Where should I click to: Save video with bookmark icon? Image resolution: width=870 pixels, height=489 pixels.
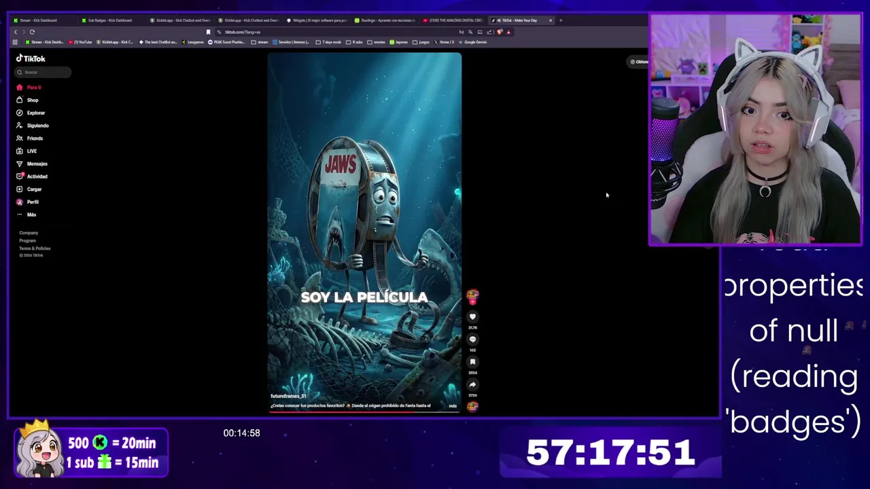coord(472,362)
